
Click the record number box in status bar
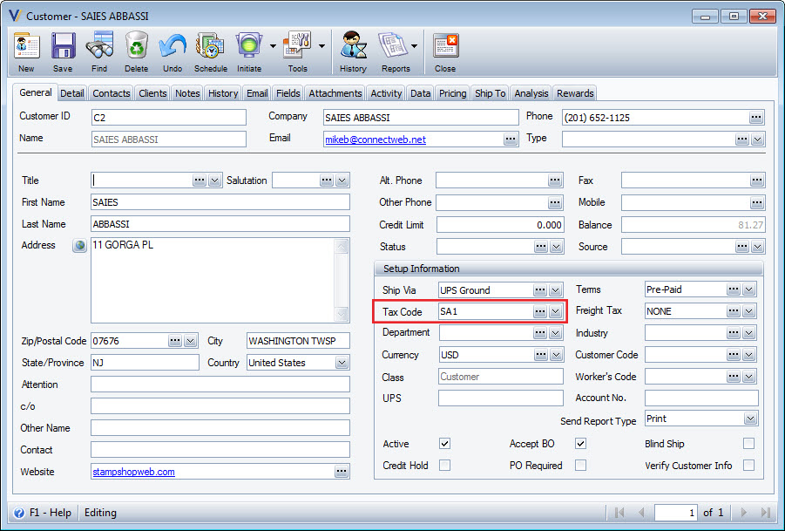(676, 513)
